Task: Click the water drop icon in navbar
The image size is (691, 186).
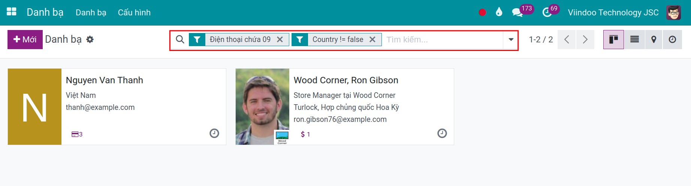Action: coord(499,12)
